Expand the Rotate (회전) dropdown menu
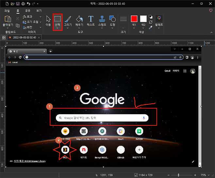The image size is (215, 178). click(41, 27)
